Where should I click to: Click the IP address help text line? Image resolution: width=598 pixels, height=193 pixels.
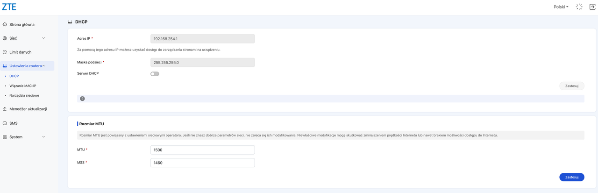(149, 49)
